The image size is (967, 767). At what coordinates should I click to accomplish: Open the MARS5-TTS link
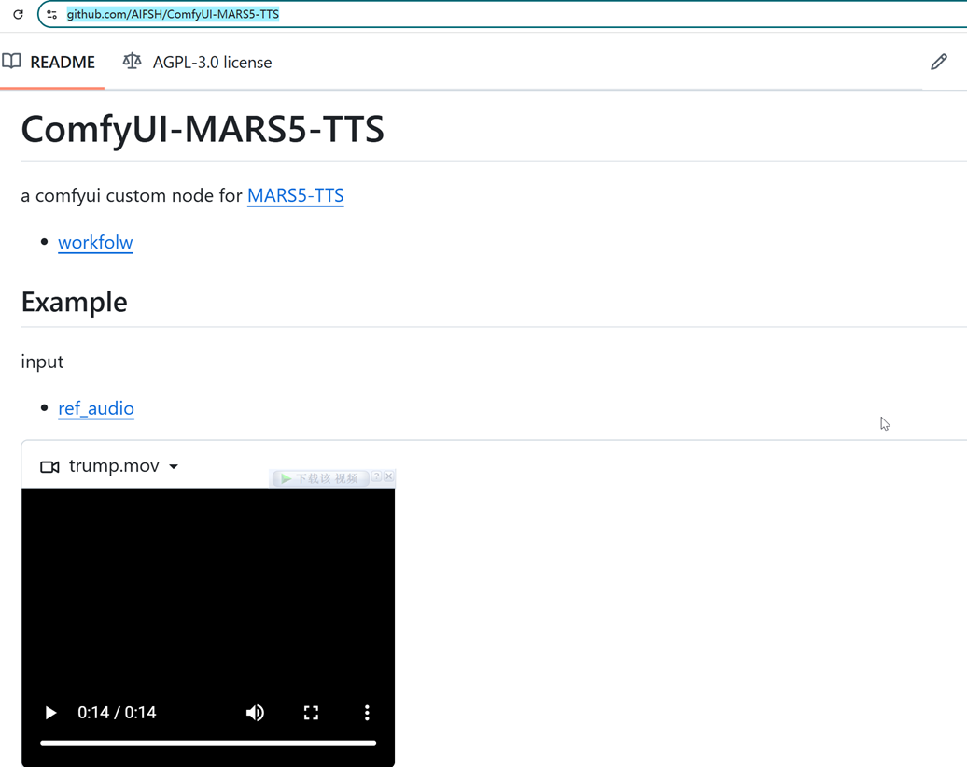(x=295, y=195)
